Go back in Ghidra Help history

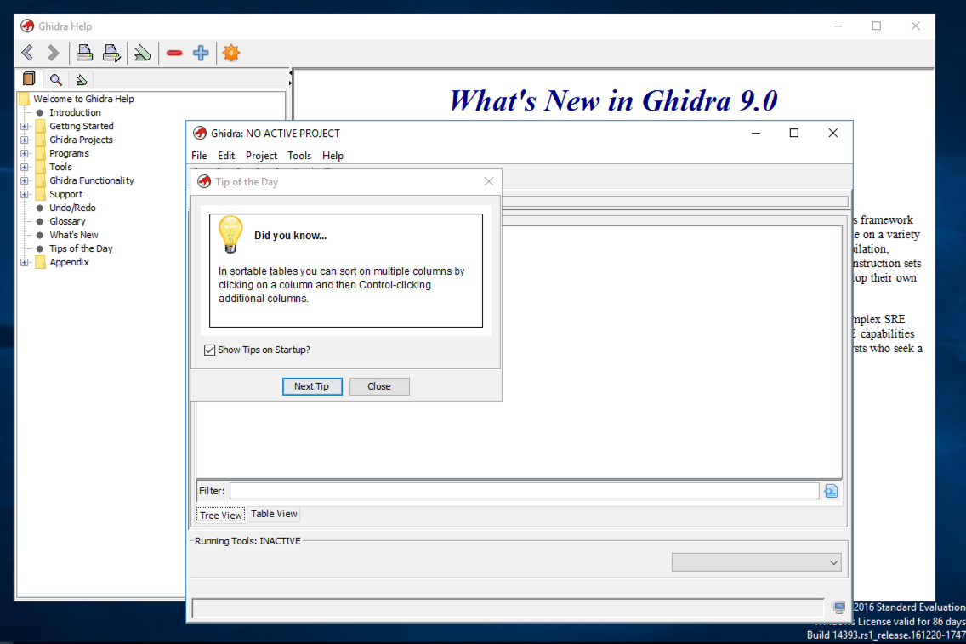pyautogui.click(x=27, y=53)
